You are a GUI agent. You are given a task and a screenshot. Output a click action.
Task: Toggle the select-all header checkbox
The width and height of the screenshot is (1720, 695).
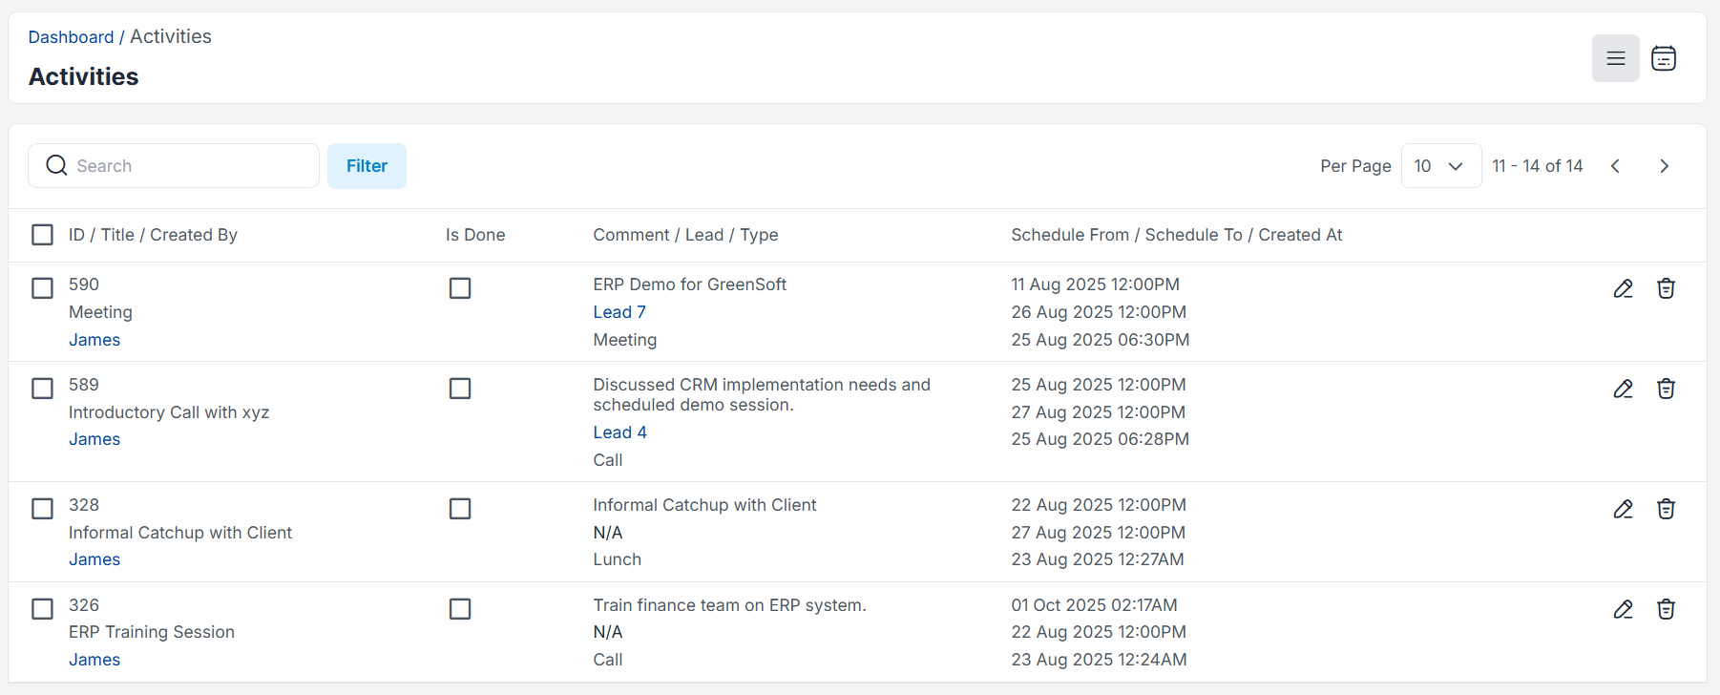42,235
